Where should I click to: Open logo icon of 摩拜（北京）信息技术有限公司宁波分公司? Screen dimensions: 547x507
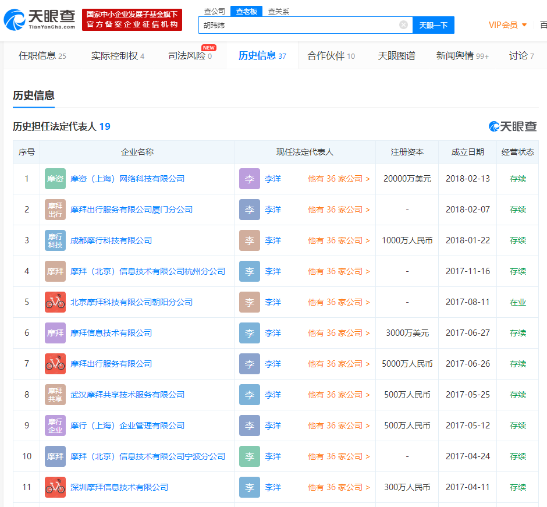[55, 456]
